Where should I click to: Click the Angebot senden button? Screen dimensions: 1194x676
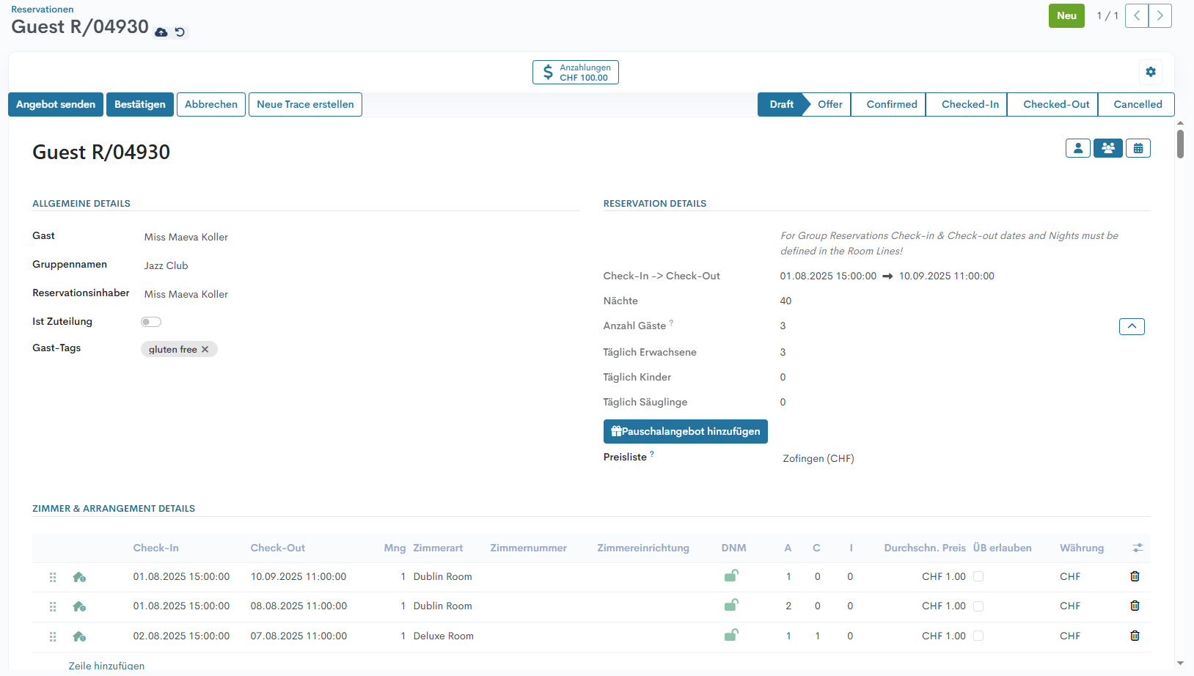pos(56,104)
